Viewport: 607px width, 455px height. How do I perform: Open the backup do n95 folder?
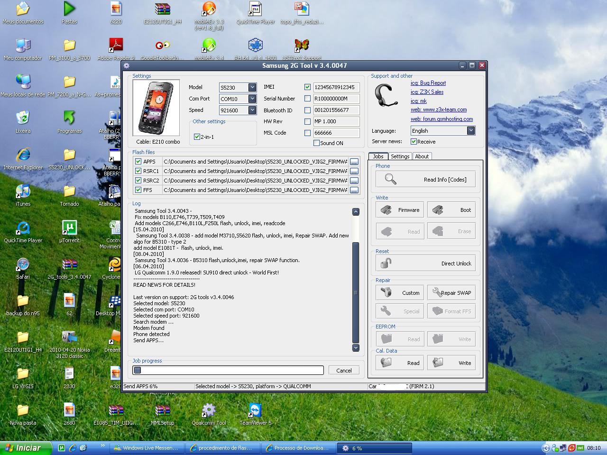[23, 305]
